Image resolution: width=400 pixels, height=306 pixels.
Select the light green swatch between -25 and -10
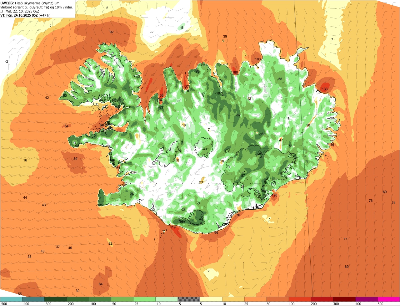pyautogui.click(x=144, y=299)
